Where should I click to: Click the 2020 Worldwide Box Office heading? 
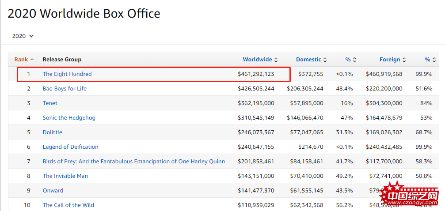[84, 13]
